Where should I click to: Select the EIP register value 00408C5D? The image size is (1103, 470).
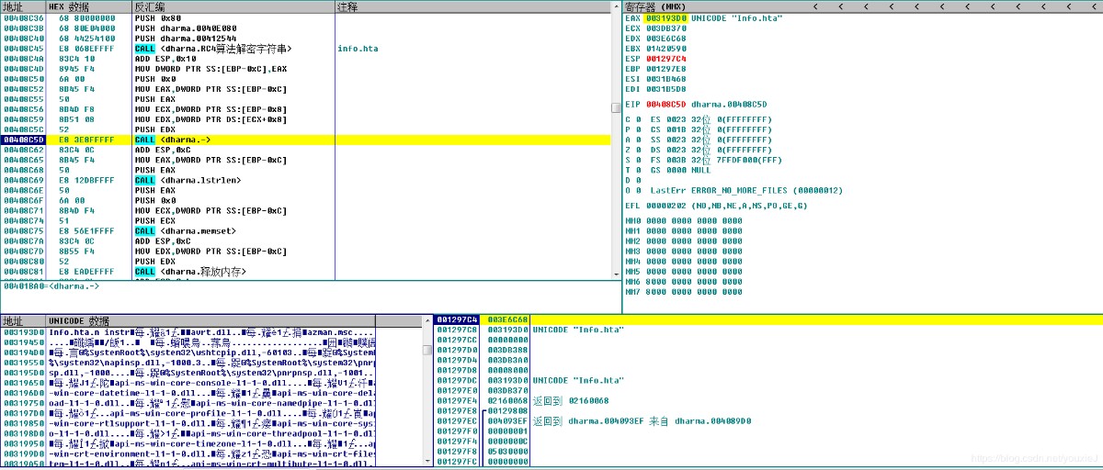point(665,104)
